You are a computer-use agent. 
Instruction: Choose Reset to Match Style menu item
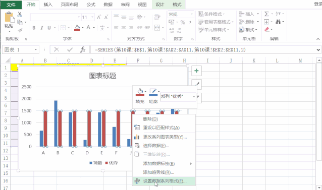tap(164, 128)
